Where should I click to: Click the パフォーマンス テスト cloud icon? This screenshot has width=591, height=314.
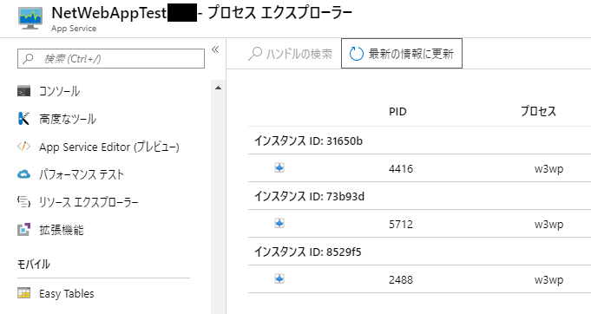coord(23,174)
